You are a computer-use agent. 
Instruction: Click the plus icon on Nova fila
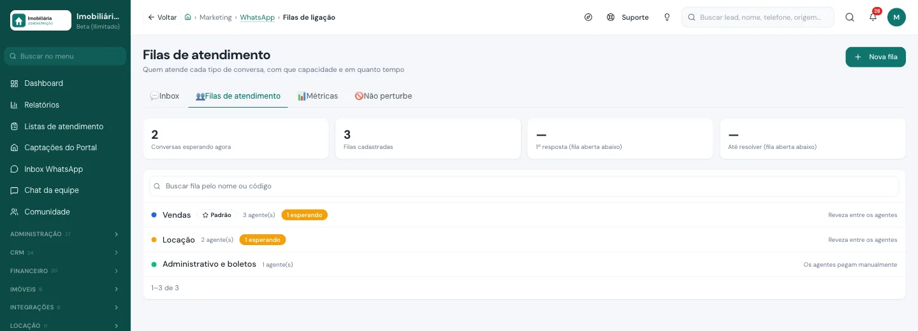pyautogui.click(x=858, y=57)
